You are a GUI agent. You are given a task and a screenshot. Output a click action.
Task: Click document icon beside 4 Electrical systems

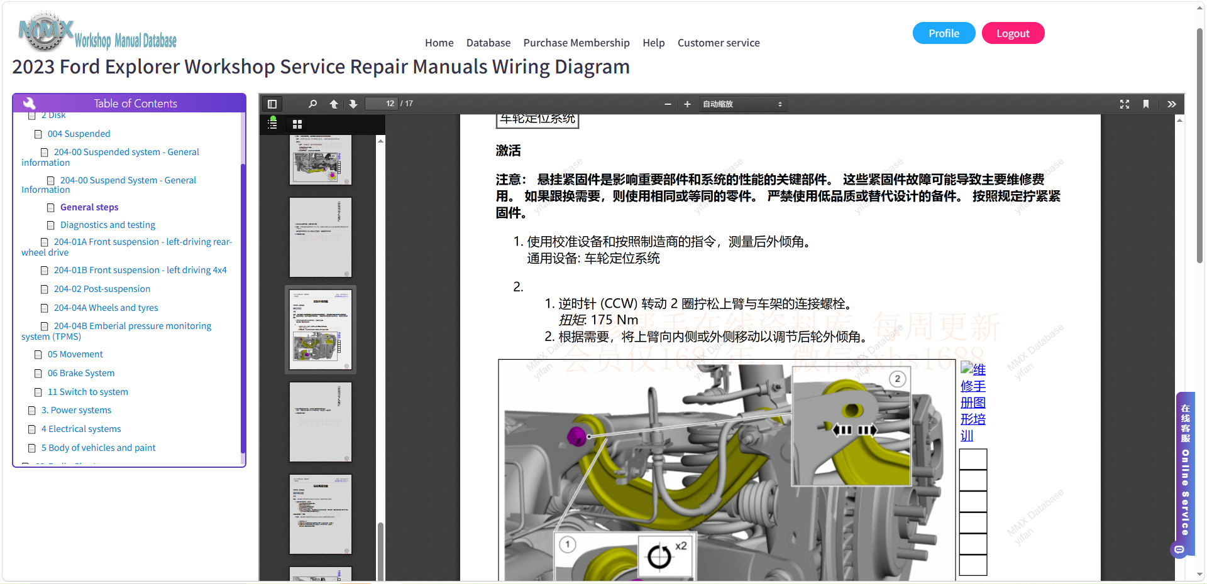[32, 430]
